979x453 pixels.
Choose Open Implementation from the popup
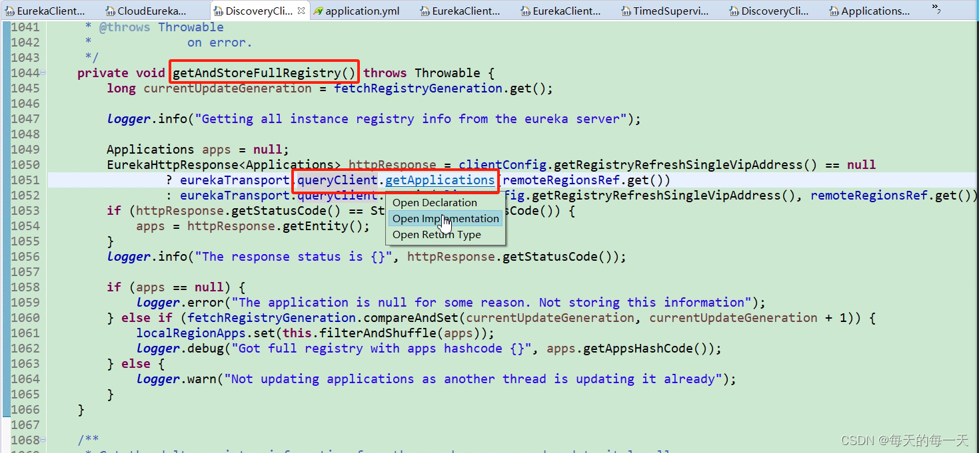point(445,218)
